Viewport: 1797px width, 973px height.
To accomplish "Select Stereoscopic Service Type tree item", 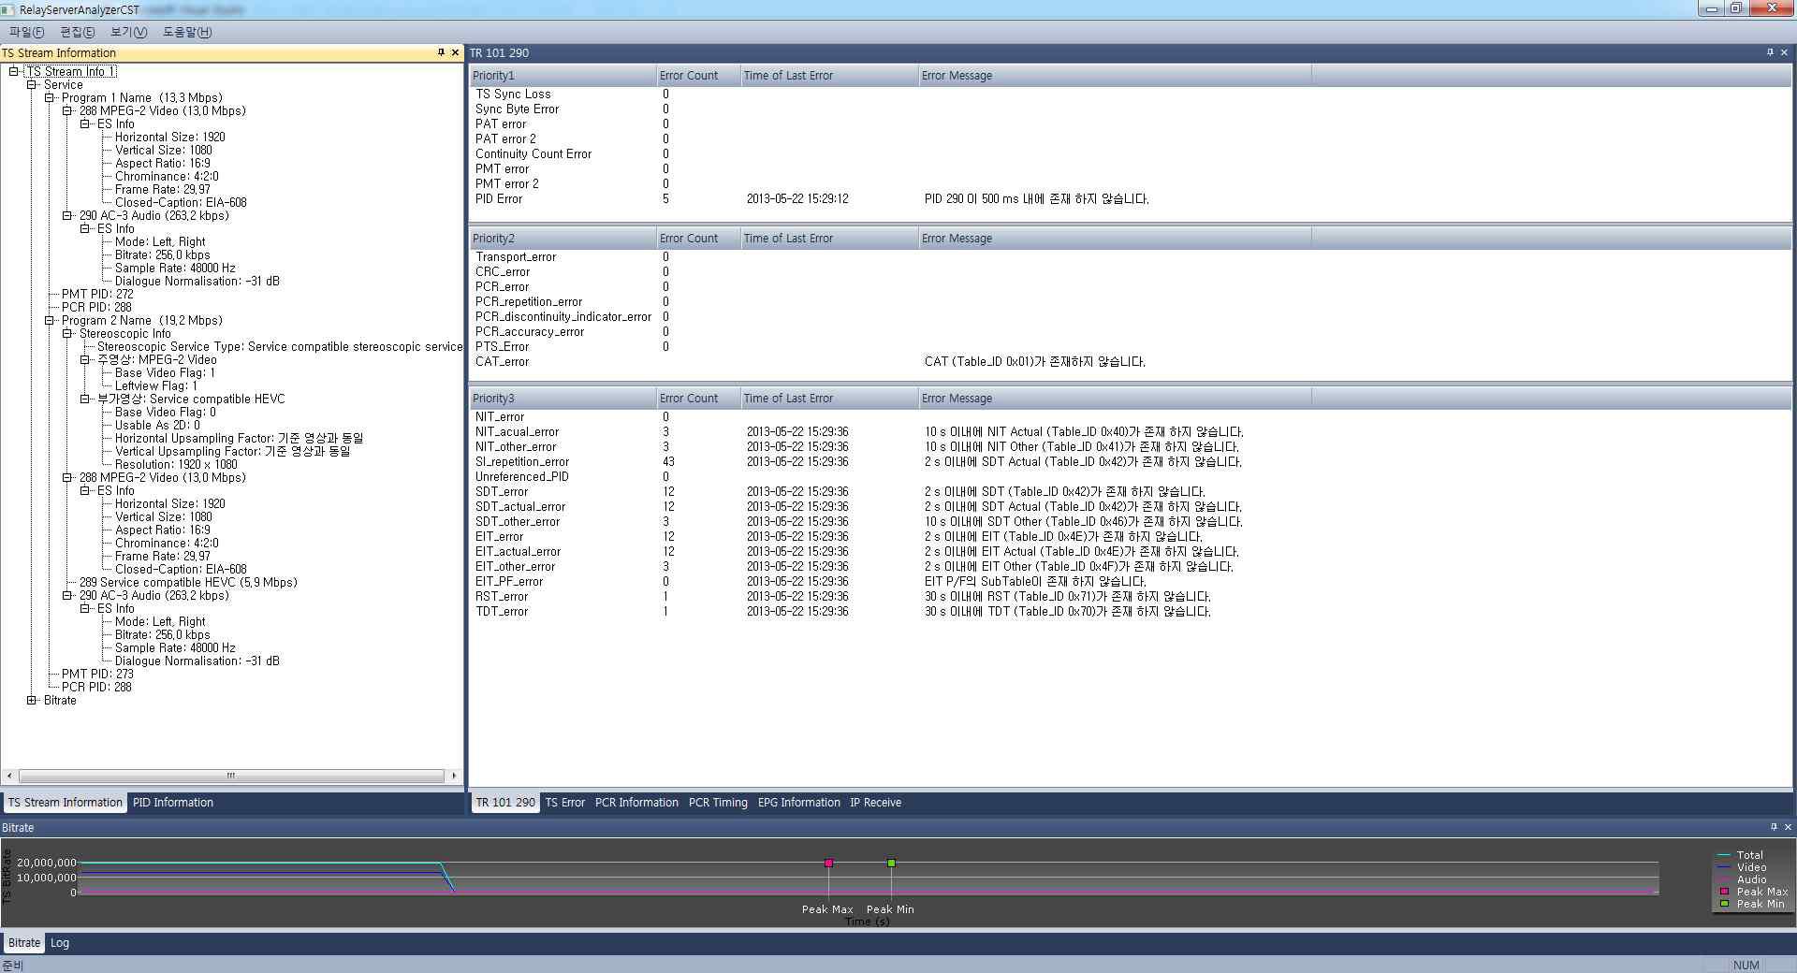I will pyautogui.click(x=280, y=346).
